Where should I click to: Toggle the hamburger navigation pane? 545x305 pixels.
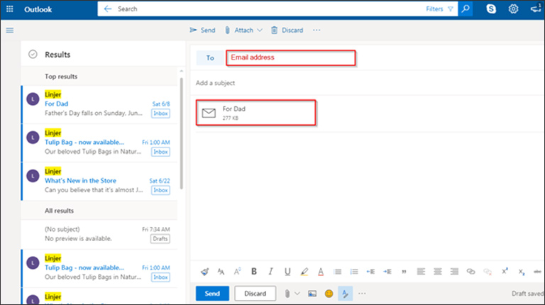coord(10,30)
